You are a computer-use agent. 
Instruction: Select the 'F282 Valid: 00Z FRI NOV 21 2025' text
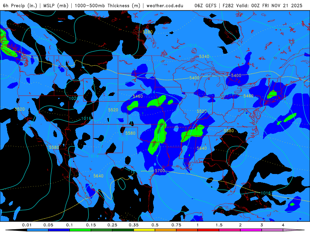click(262, 5)
